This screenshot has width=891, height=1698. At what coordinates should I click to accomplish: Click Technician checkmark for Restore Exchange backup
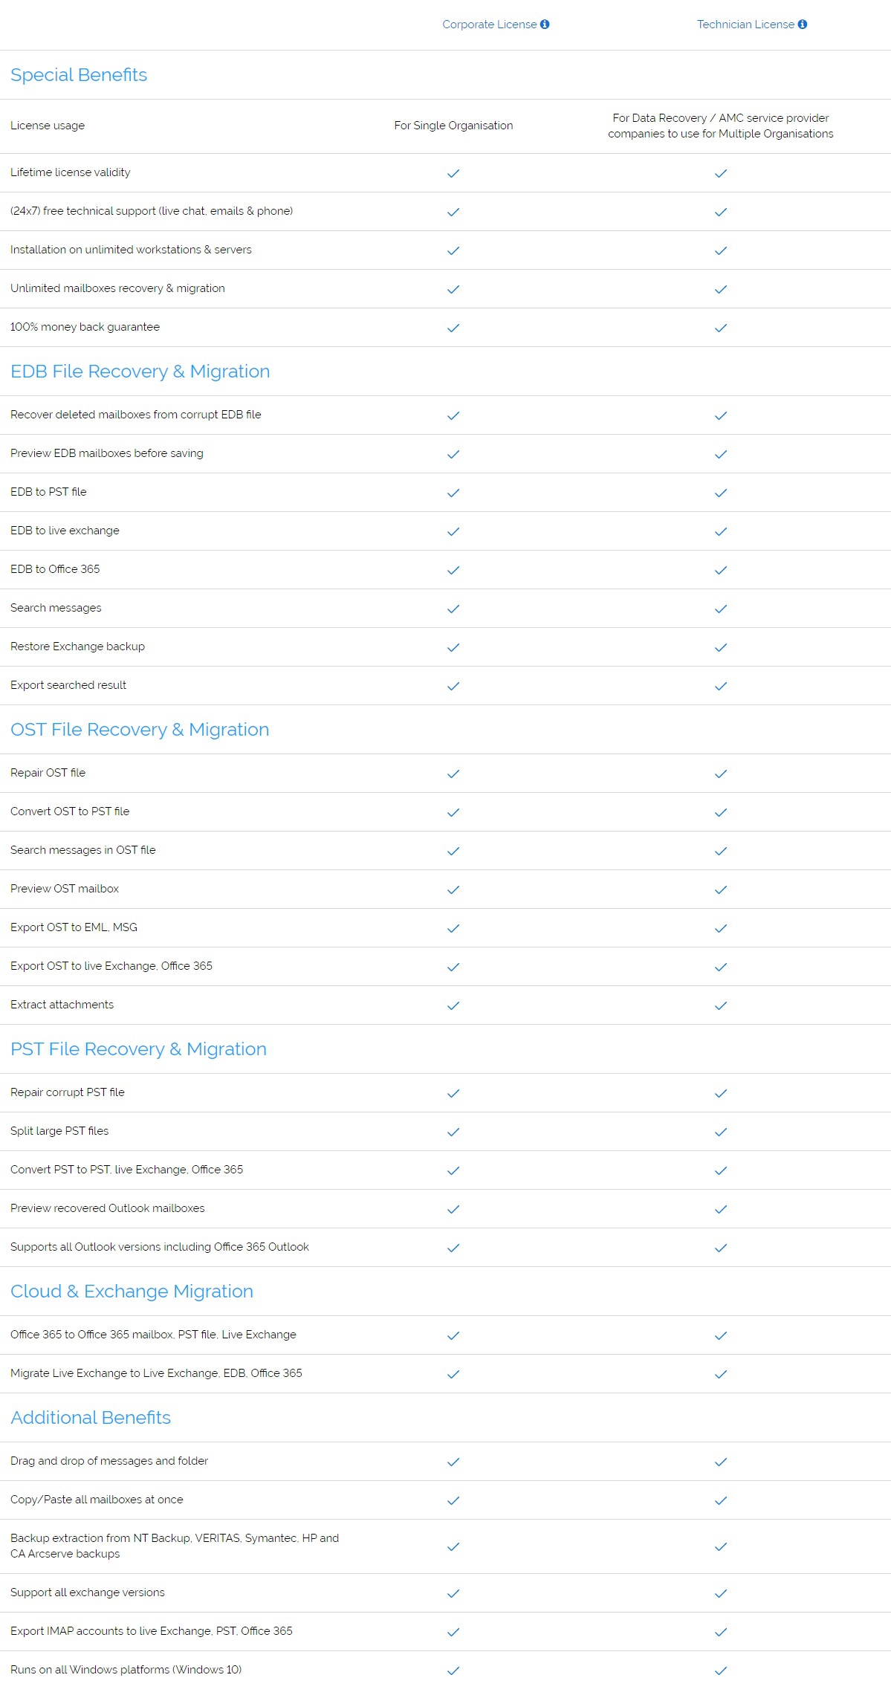click(721, 647)
